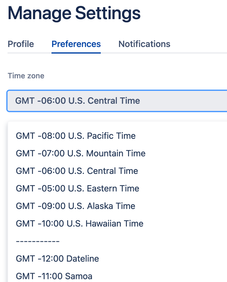Select GMT -10:00 U.S. Hawaiian Time
The width and height of the screenshot is (227, 282).
pyautogui.click(x=79, y=223)
